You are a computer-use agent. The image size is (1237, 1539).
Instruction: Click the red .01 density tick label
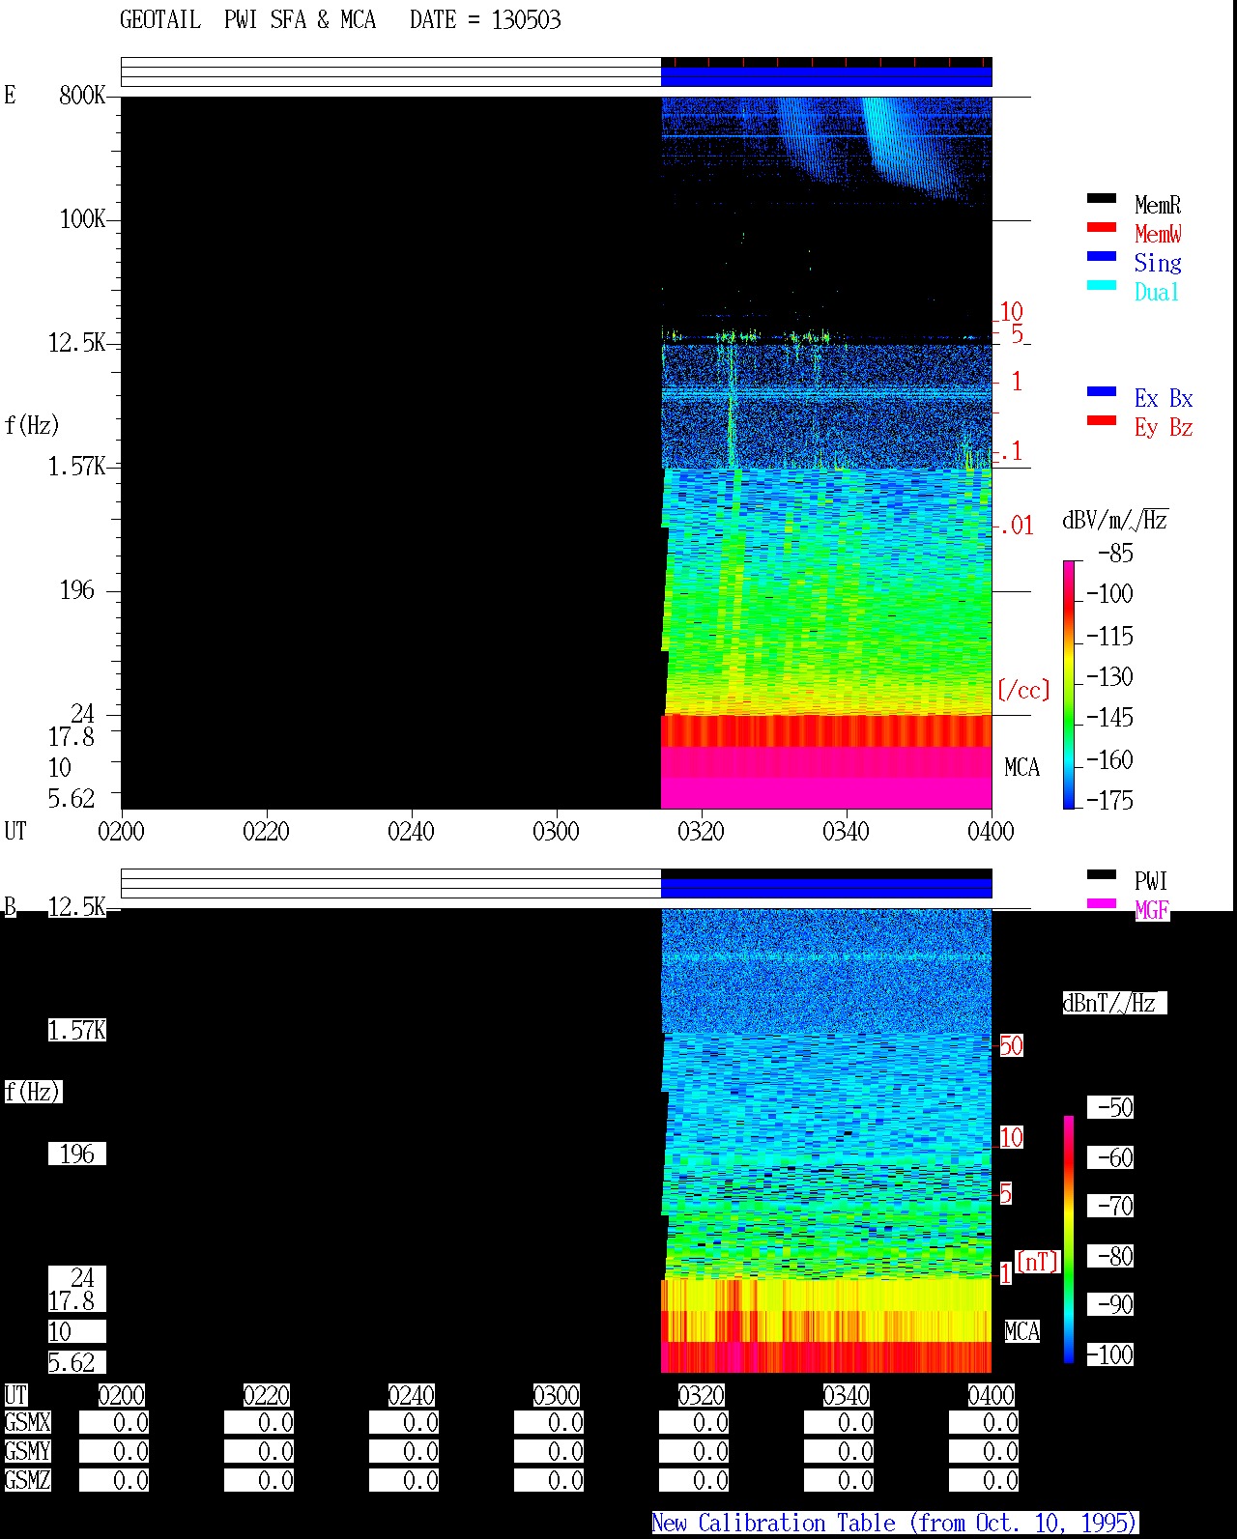point(1016,526)
